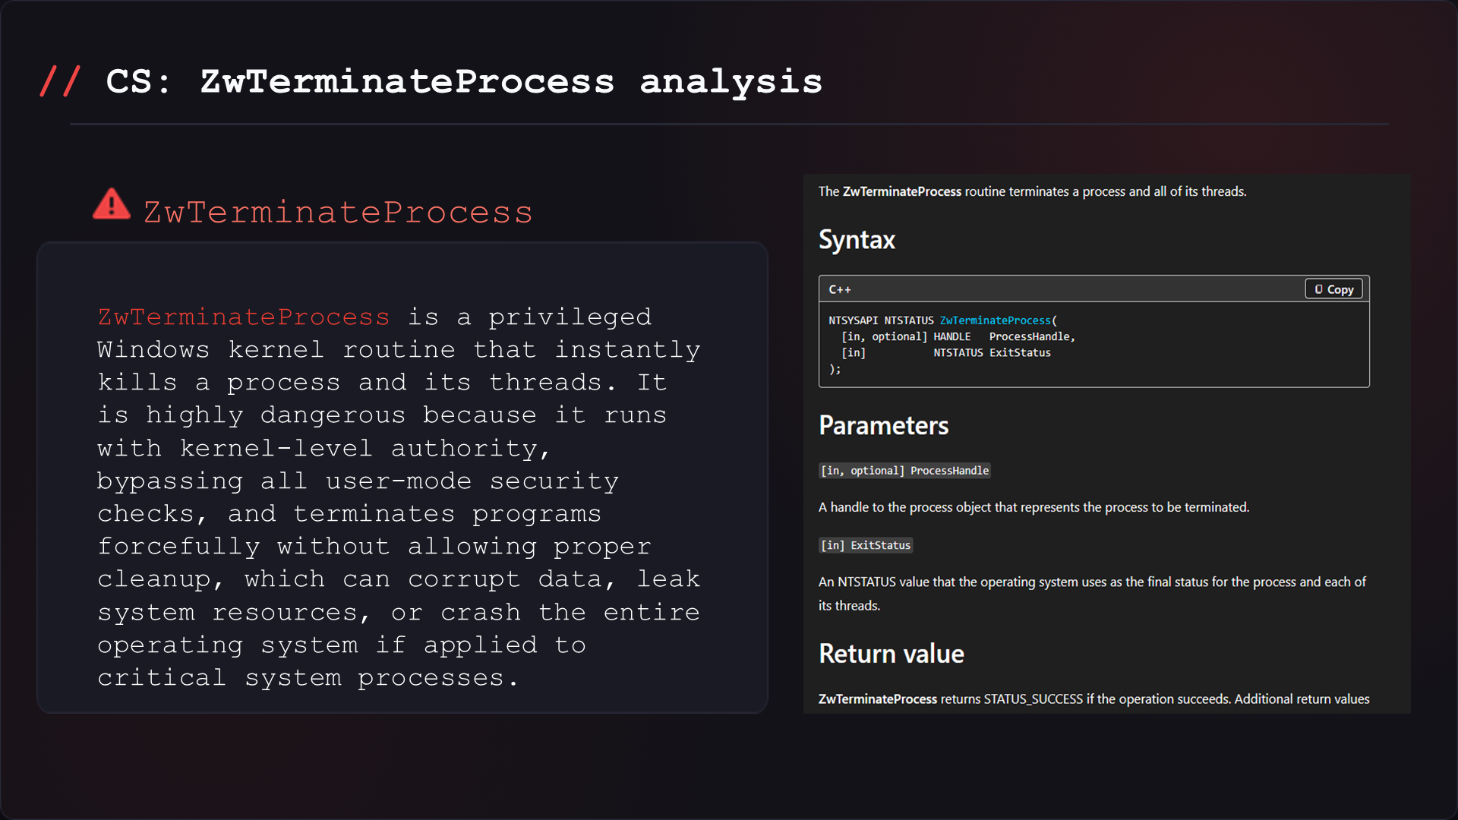Click the 'C++' code language label

point(839,289)
